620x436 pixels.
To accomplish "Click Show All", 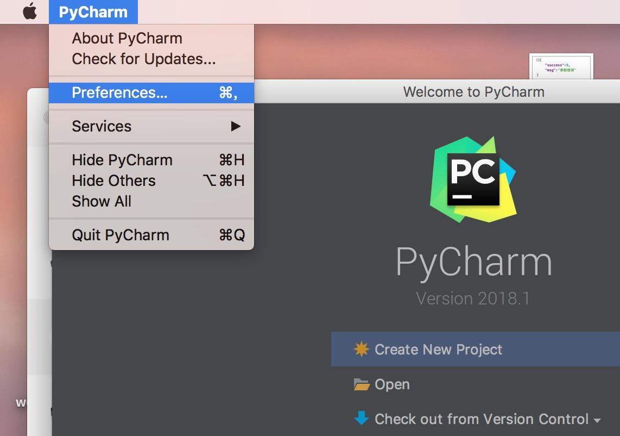I will pos(102,201).
